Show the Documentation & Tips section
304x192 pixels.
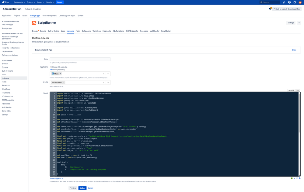click(x=294, y=50)
